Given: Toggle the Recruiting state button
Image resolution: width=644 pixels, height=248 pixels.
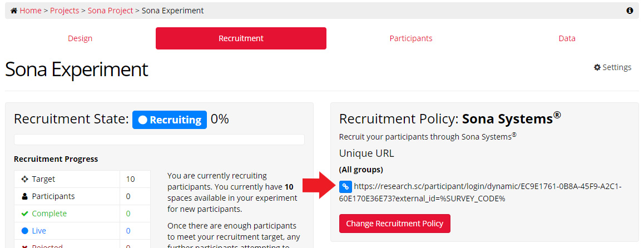Looking at the screenshot, I should point(170,120).
